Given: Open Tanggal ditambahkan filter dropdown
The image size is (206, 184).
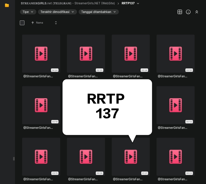Looking at the screenshot, I should [99, 12].
